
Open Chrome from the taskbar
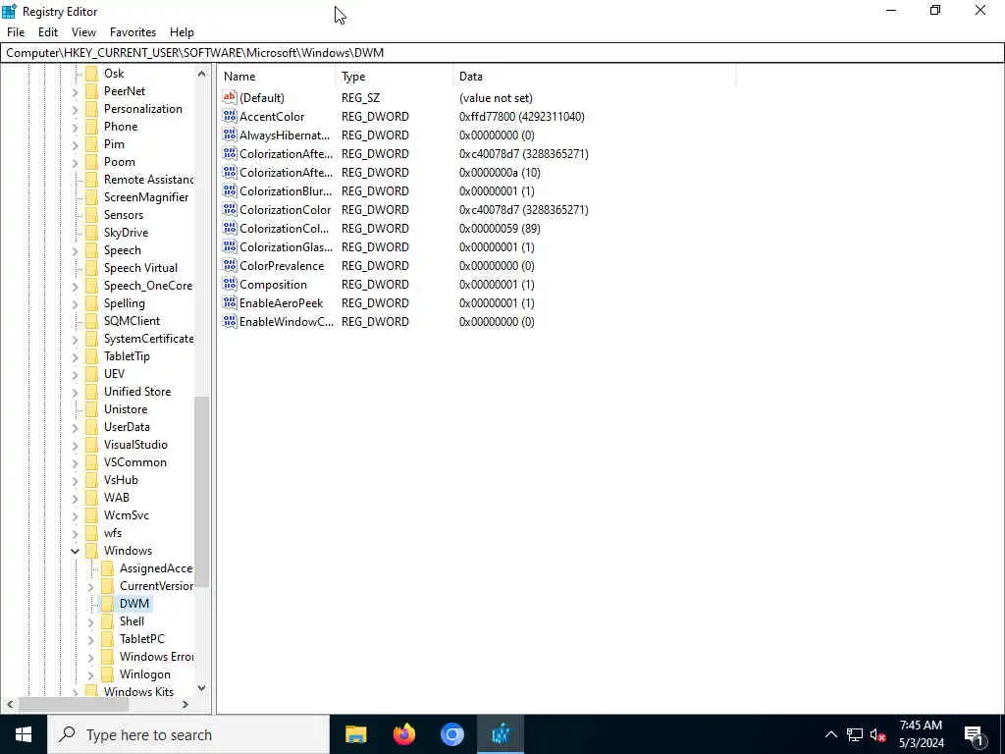(451, 734)
